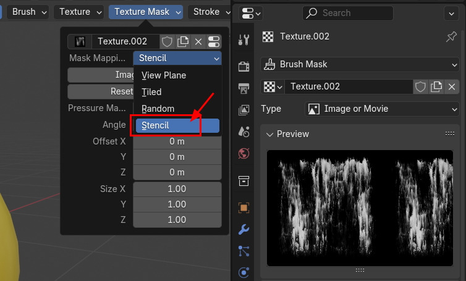Collapse the Preview panel
This screenshot has height=281, width=466.
(x=269, y=134)
